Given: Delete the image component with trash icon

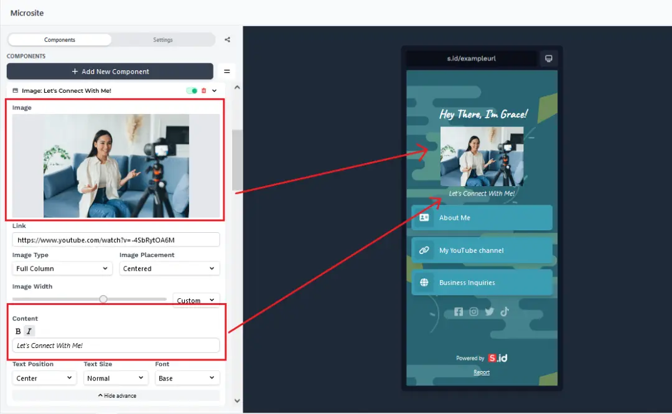Looking at the screenshot, I should pyautogui.click(x=204, y=91).
